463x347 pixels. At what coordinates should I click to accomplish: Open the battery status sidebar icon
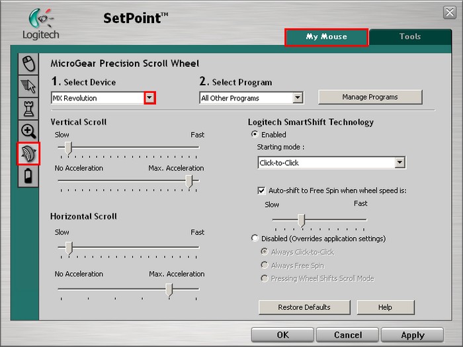28,176
